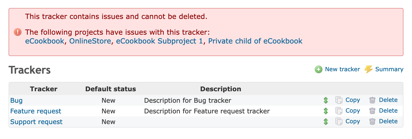Open Private child of eCookbook project
The image size is (412, 139).
(255, 41)
